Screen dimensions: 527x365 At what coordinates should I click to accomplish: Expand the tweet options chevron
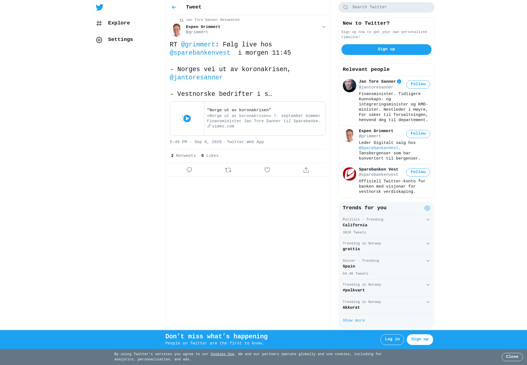tap(324, 27)
